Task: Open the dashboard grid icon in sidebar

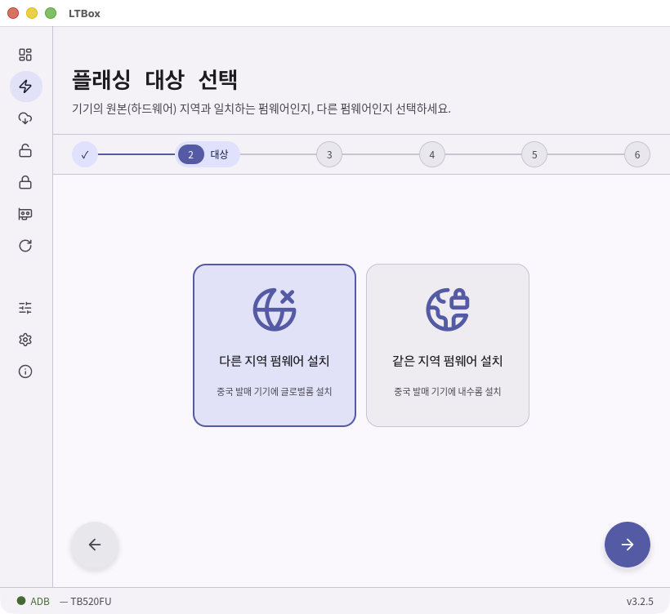Action: pos(25,55)
